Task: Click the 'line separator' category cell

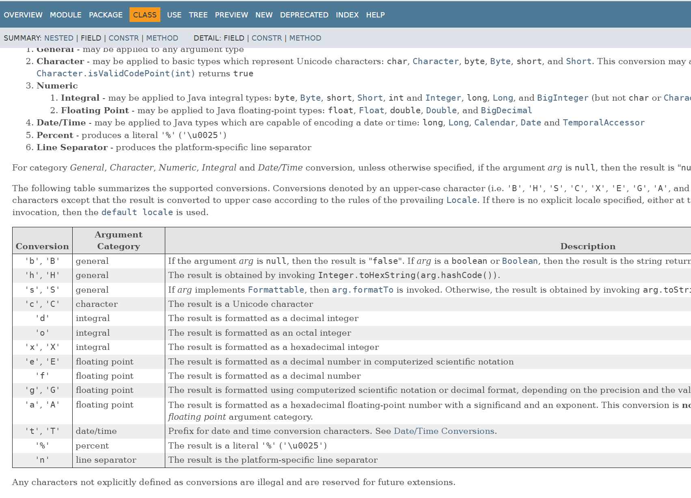Action: point(119,460)
